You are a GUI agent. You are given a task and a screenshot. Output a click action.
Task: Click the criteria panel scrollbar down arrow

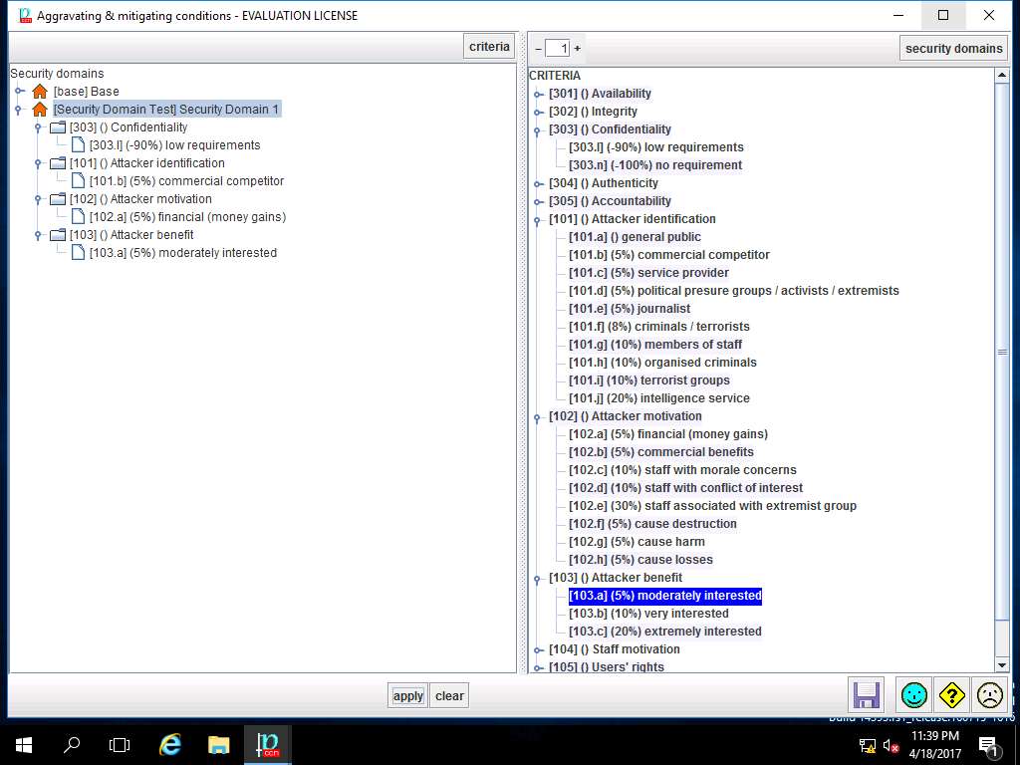click(1002, 664)
